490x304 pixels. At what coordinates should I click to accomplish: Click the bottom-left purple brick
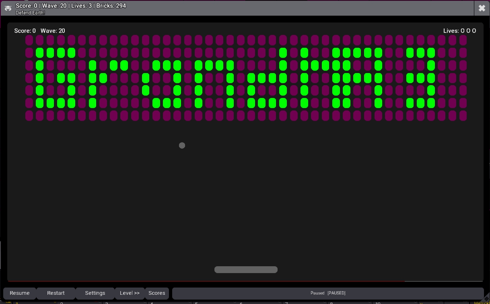click(29, 116)
